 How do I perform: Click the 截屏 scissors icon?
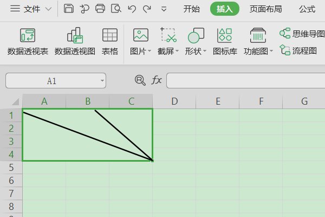pyautogui.click(x=168, y=35)
